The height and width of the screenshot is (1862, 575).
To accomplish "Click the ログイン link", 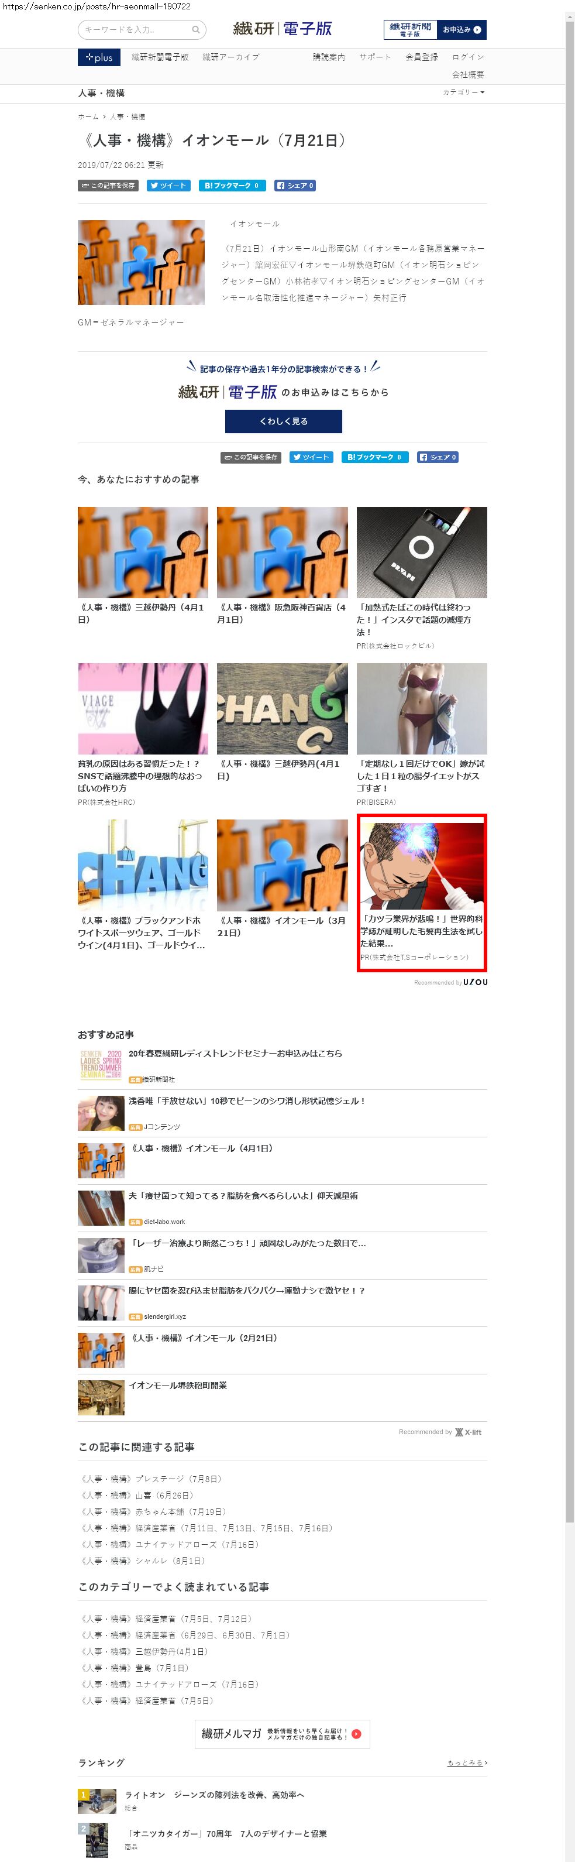I will pos(468,57).
